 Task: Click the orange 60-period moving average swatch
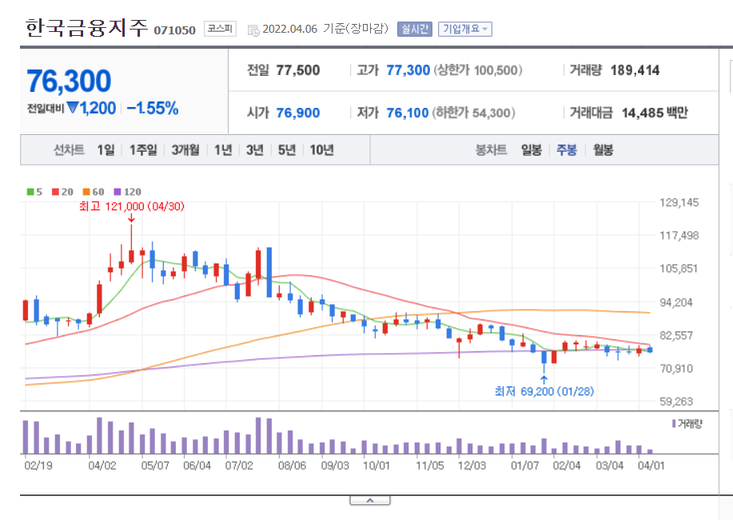[86, 192]
